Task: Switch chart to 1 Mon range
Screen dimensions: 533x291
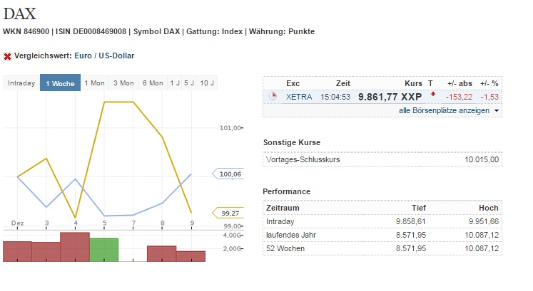Action: pyautogui.click(x=94, y=83)
